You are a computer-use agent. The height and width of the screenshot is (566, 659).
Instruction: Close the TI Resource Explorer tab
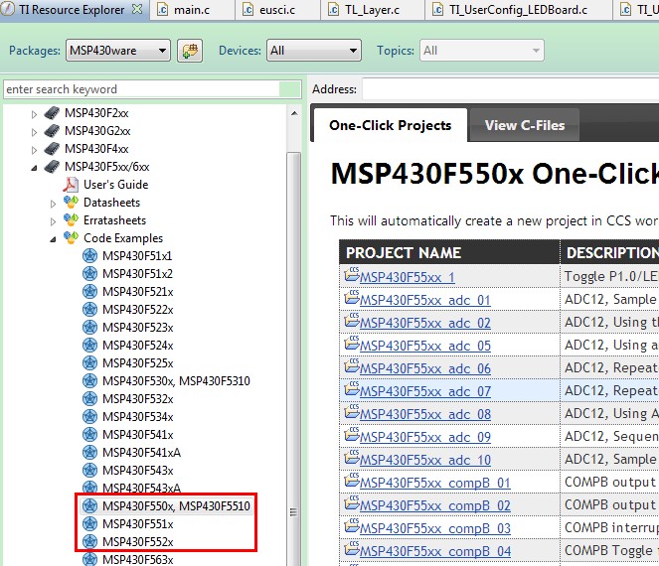tap(137, 9)
